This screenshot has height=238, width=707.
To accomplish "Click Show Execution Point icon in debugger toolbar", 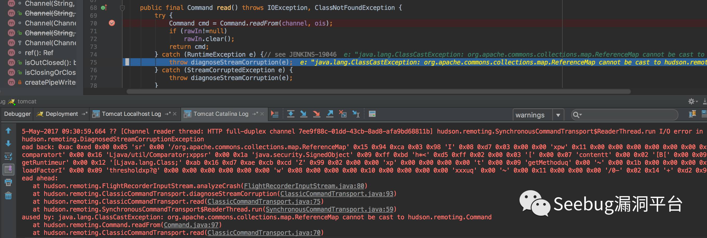I will pos(274,114).
